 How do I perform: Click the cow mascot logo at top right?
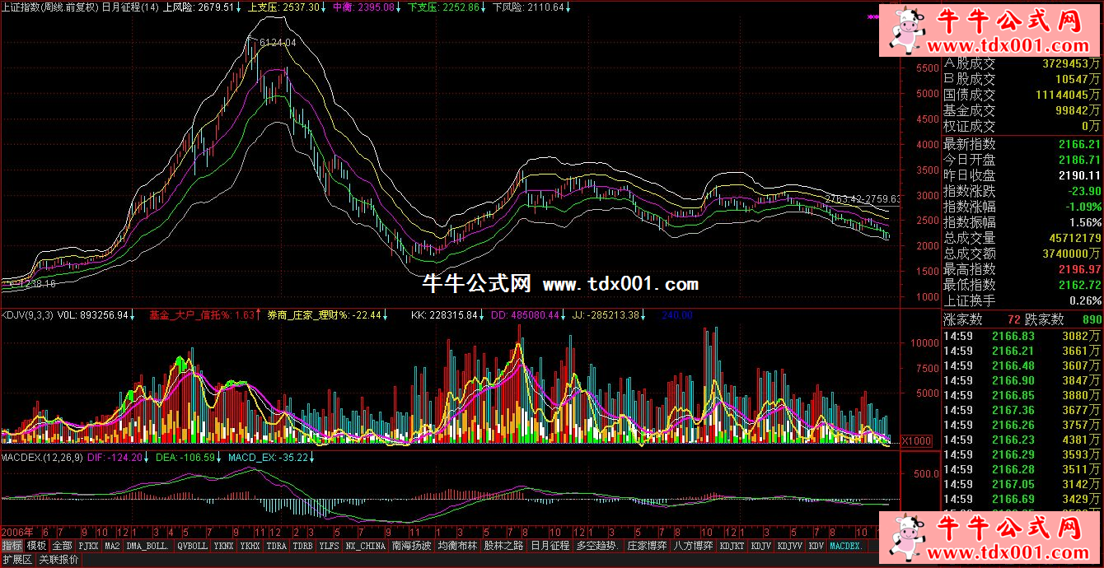[x=905, y=30]
